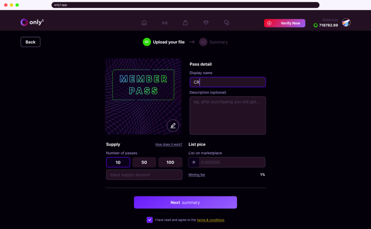Open the live broadcast icon
The image size is (371, 229).
pos(165,23)
